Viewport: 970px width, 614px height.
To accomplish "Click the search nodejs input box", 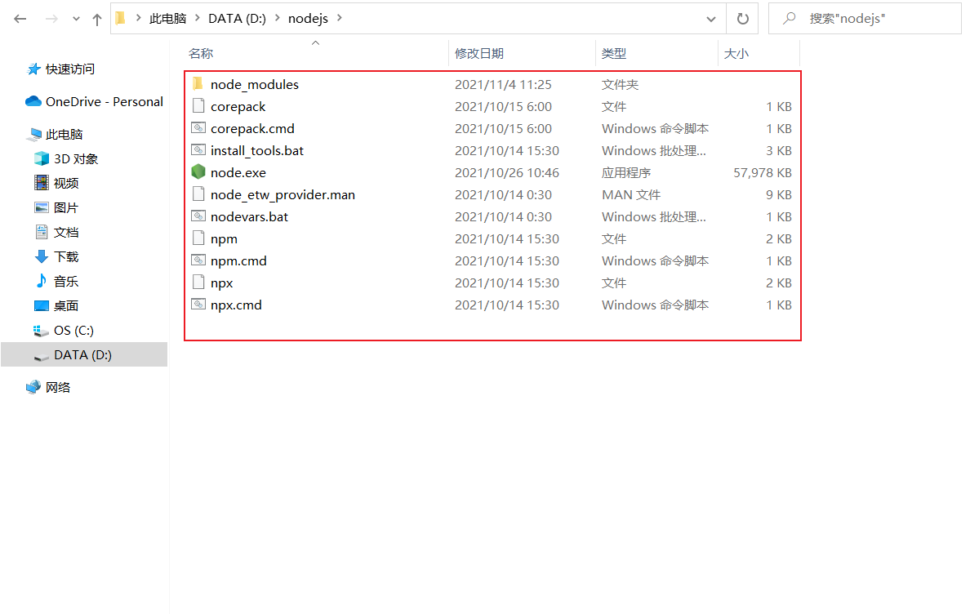I will 865,19.
